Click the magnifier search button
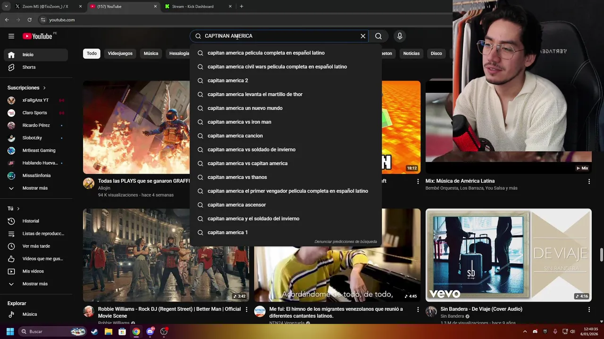Screen dimensions: 604x339 (378, 36)
